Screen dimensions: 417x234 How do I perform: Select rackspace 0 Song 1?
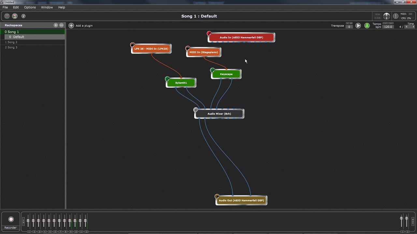point(33,32)
